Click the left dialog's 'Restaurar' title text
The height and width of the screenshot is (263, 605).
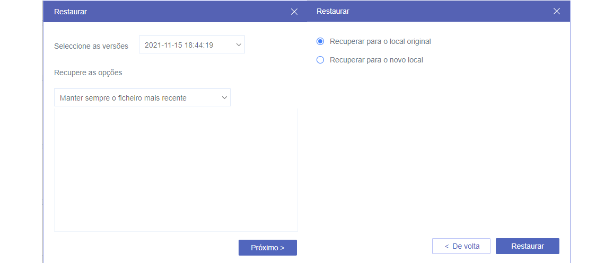(x=71, y=12)
